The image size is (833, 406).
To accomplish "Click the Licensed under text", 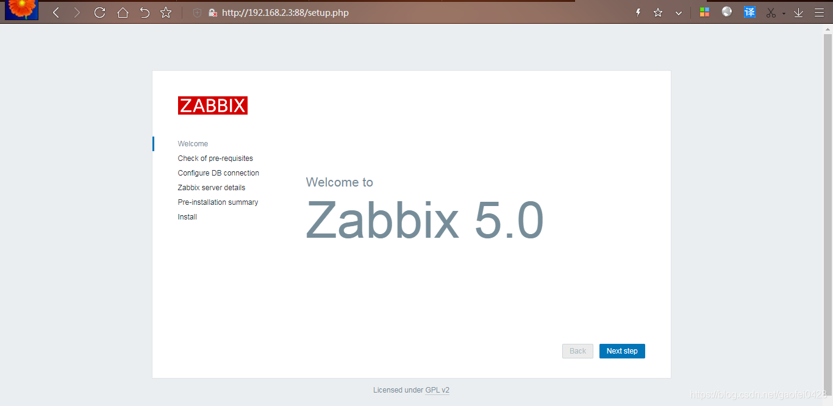I will pyautogui.click(x=398, y=390).
